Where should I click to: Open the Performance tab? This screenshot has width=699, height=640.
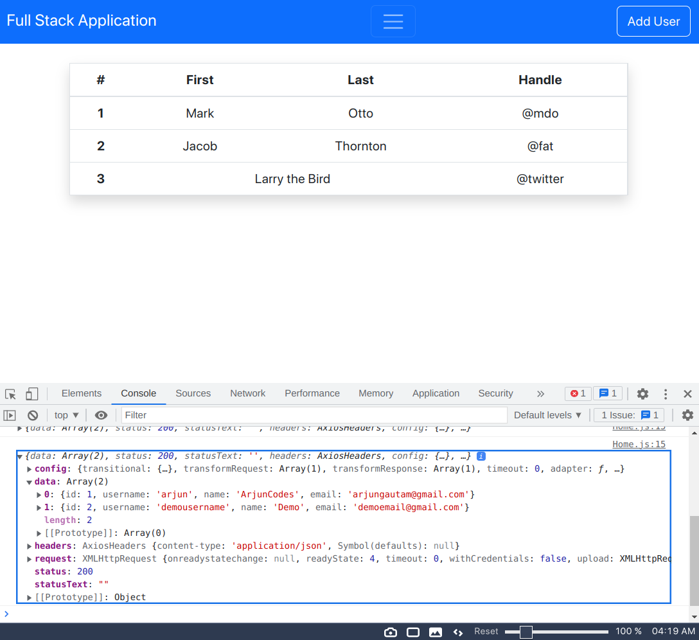[x=312, y=393]
